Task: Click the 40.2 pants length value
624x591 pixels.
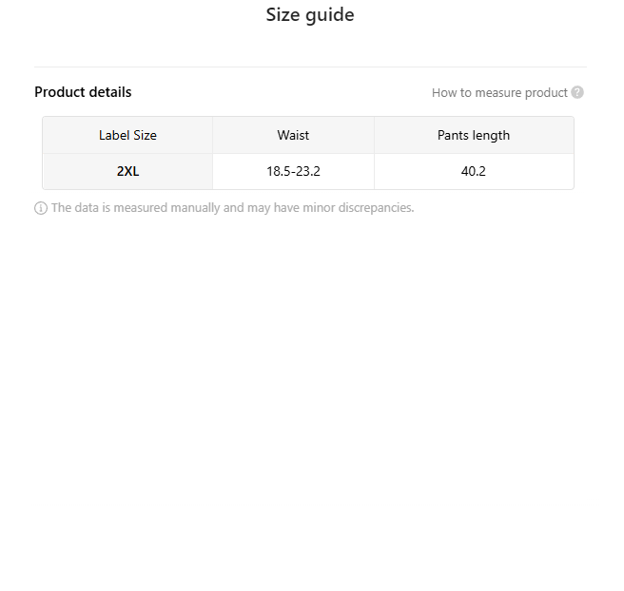Action: point(474,172)
